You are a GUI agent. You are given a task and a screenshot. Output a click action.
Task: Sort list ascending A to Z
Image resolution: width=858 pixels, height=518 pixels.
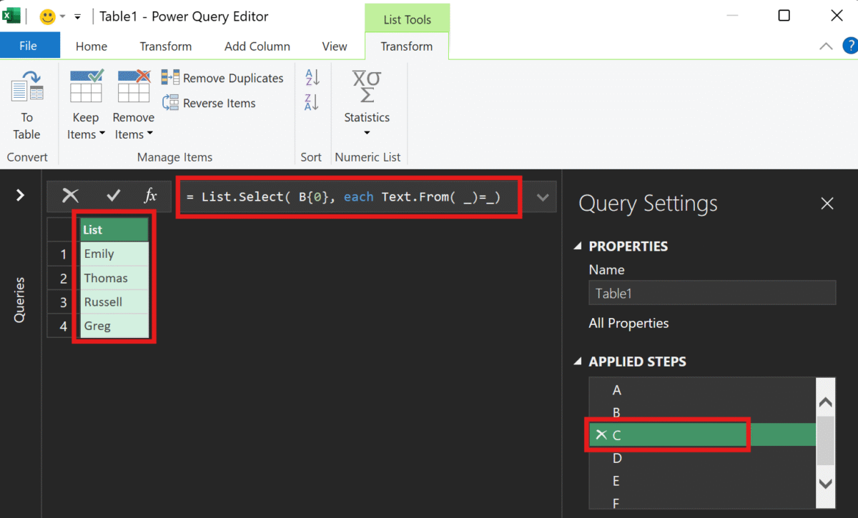(x=312, y=77)
